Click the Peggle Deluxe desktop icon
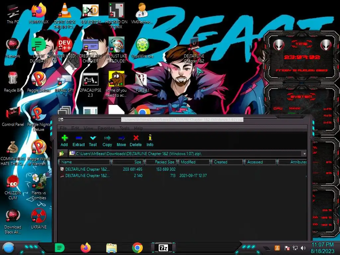 39,82
